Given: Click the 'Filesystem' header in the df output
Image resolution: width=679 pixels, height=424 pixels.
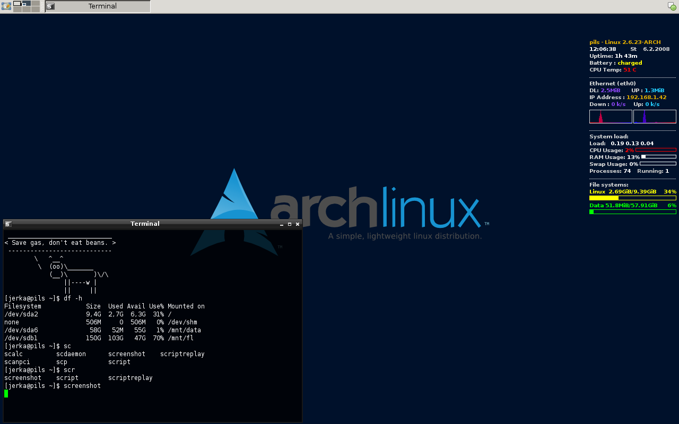Looking at the screenshot, I should [23, 306].
